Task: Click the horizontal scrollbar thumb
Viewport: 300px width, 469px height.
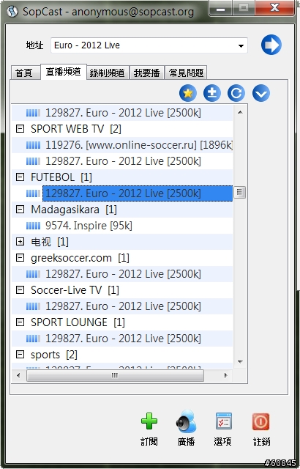Action: tap(115, 375)
